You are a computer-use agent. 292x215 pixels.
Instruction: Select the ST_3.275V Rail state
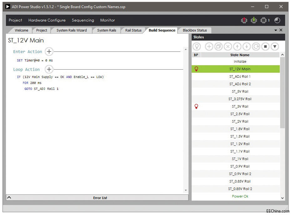point(236,99)
